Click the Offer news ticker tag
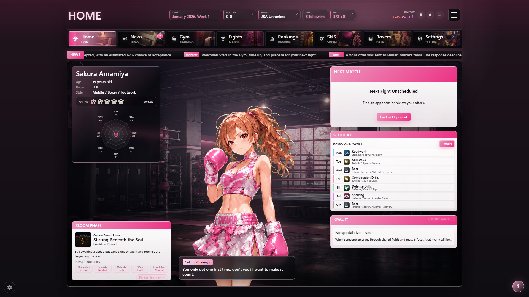This screenshot has width=529, height=297. (336, 55)
